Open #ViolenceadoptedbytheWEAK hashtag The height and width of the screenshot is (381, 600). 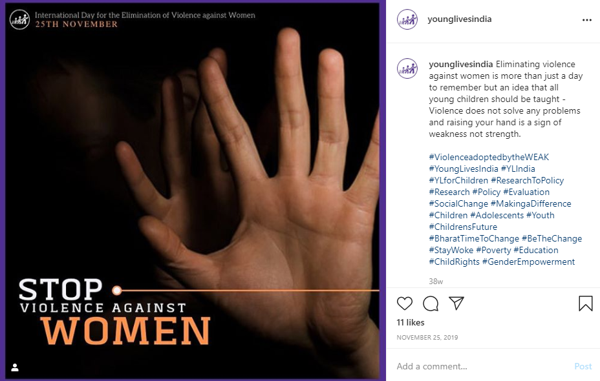coord(489,157)
